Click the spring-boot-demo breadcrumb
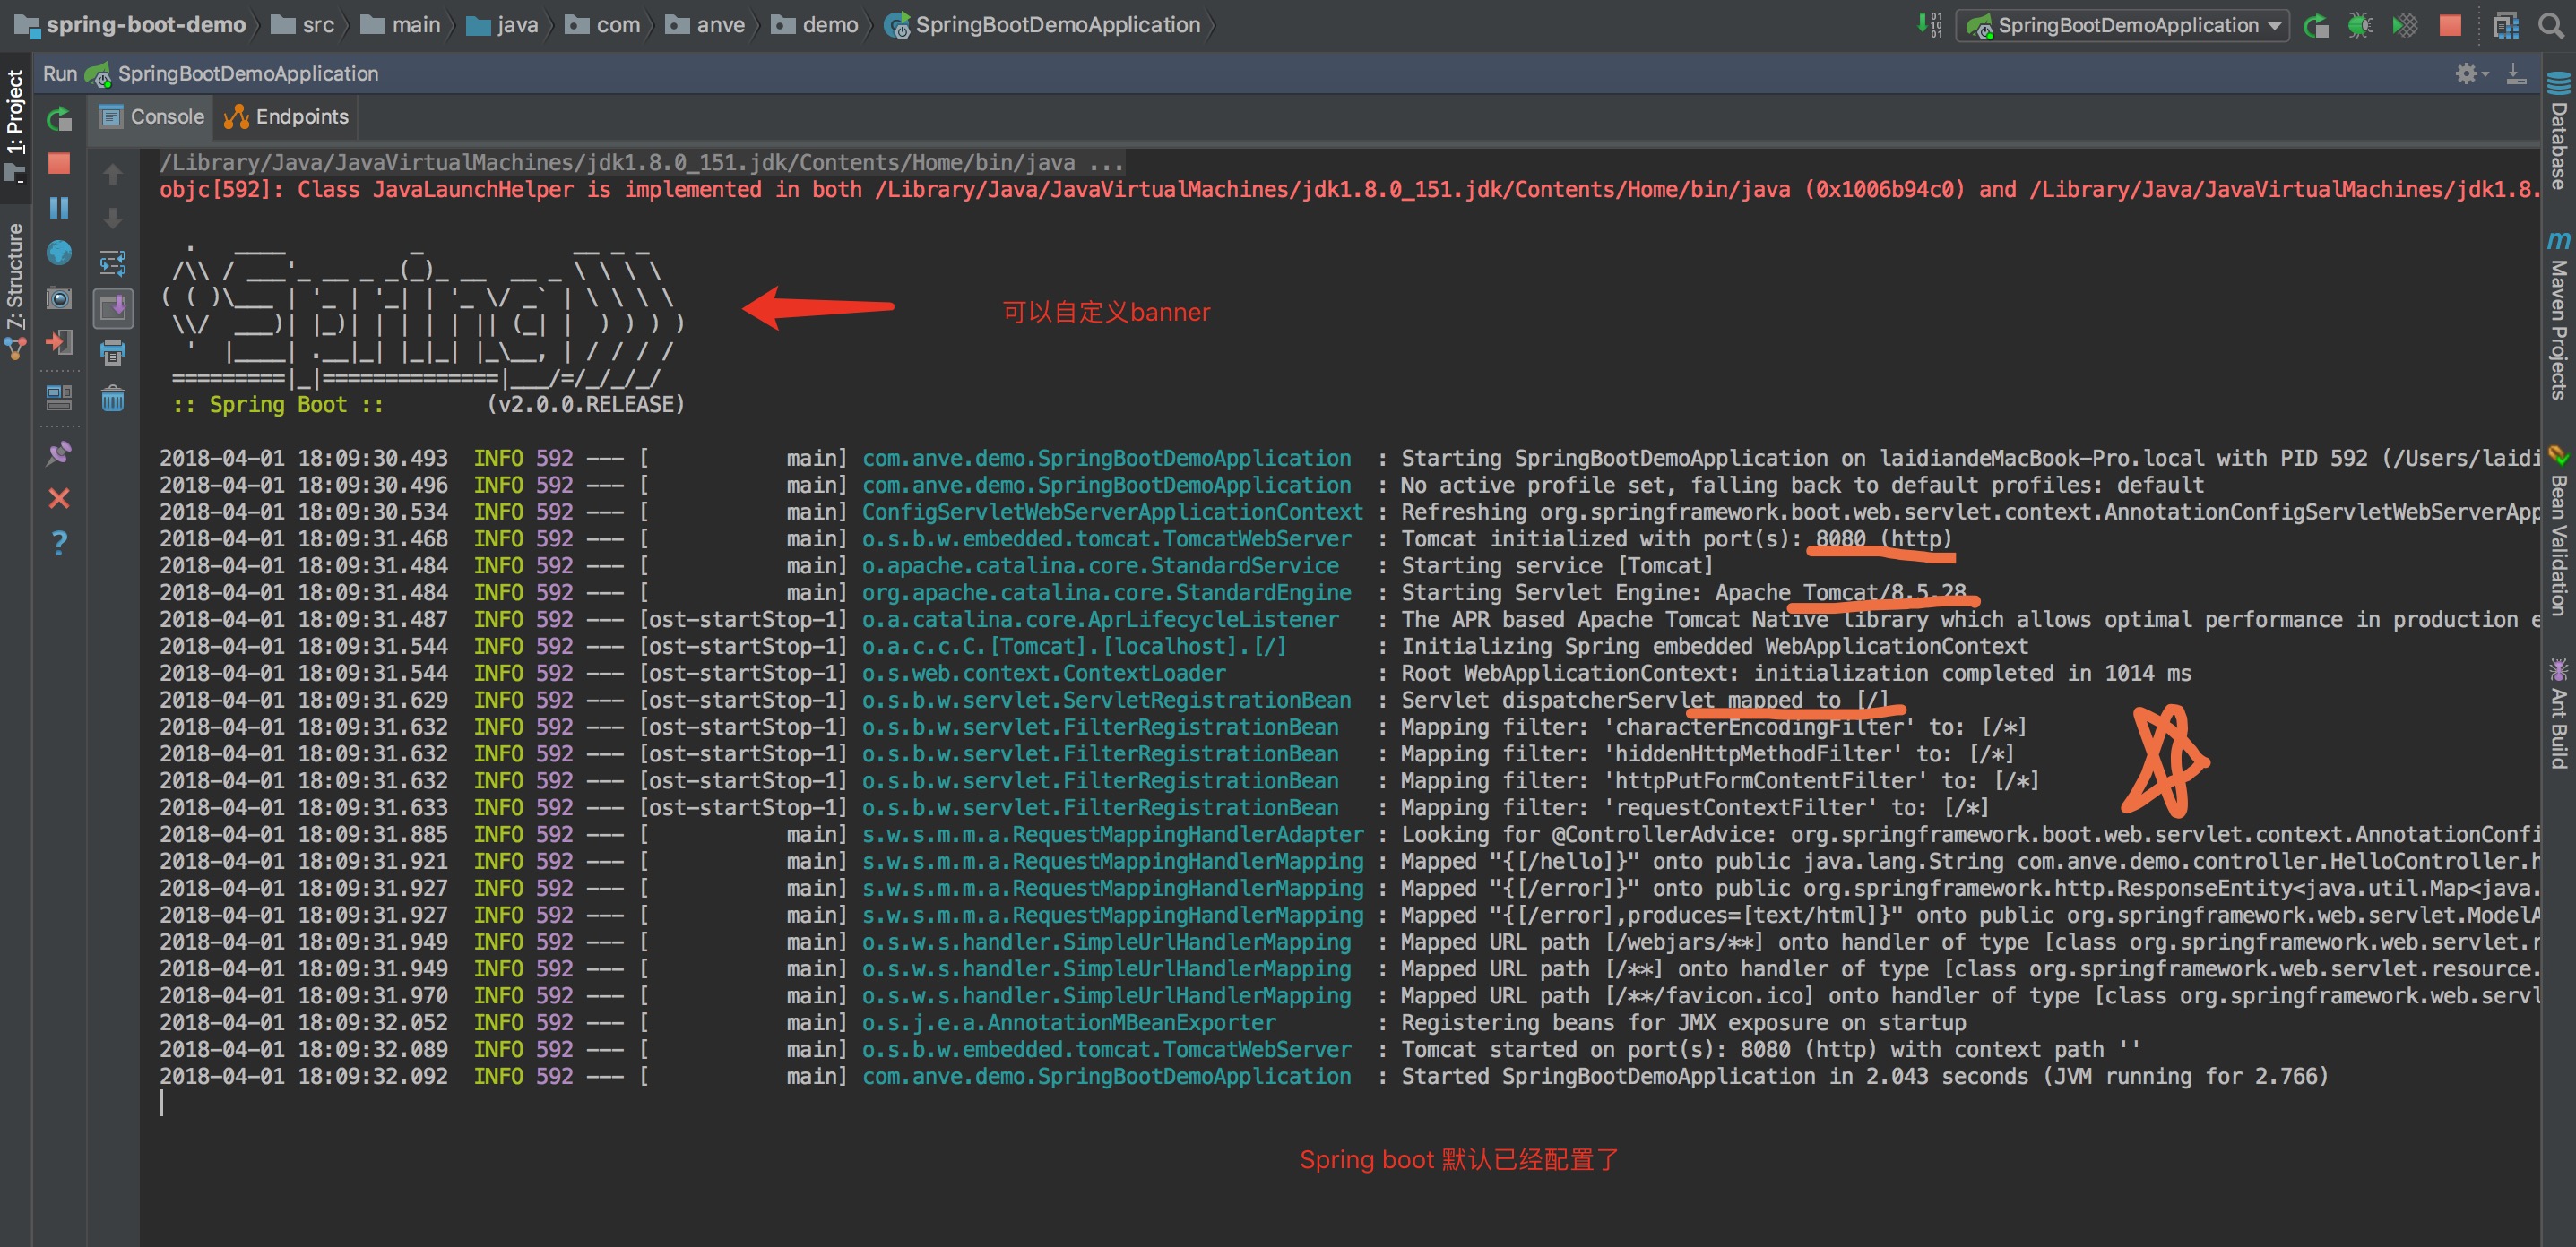2576x1247 pixels. pyautogui.click(x=130, y=25)
